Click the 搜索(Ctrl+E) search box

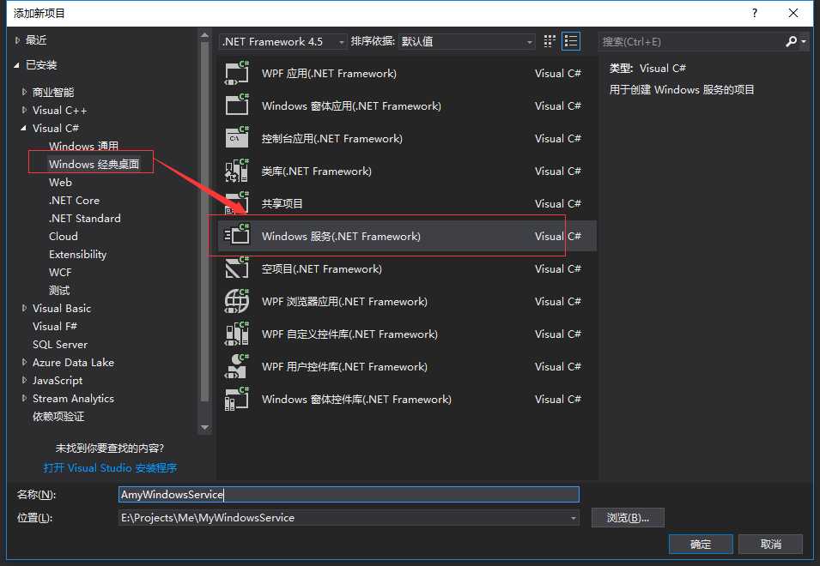tap(691, 42)
